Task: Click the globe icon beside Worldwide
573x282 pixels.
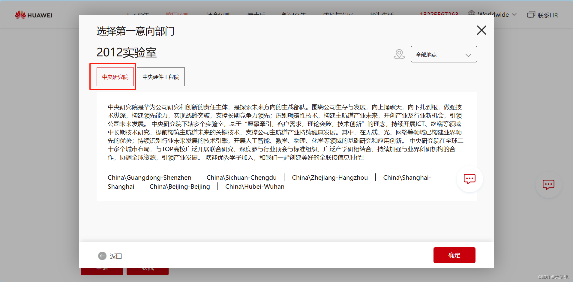Action: [x=472, y=14]
